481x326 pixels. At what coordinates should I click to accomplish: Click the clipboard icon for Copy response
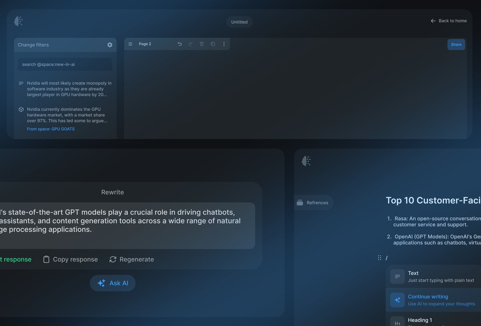46,260
